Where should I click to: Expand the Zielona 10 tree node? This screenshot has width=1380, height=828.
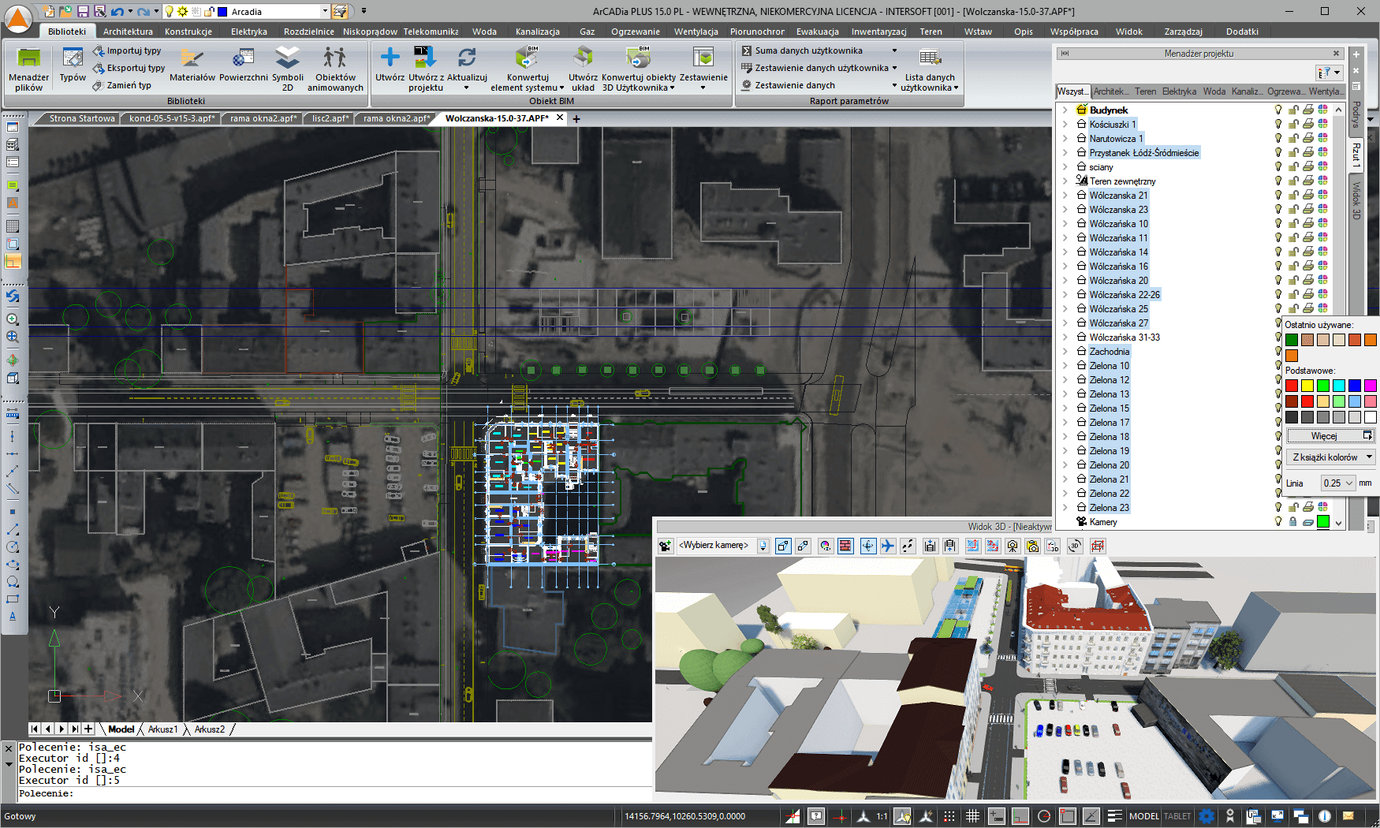[1065, 366]
